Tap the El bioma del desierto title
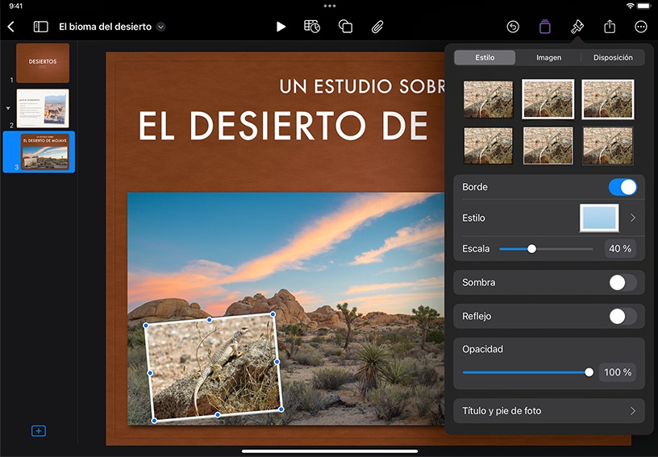Image resolution: width=658 pixels, height=457 pixels. tap(105, 27)
